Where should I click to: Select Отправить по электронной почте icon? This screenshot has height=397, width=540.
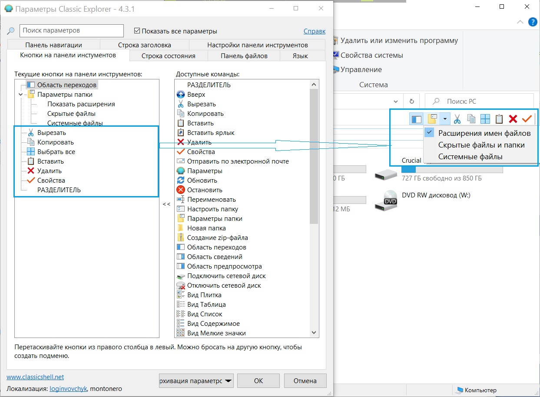pyautogui.click(x=181, y=161)
